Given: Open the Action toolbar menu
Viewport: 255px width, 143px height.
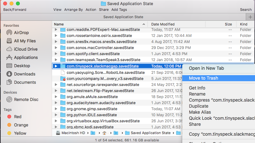Looking at the screenshot, I should click(91, 10).
